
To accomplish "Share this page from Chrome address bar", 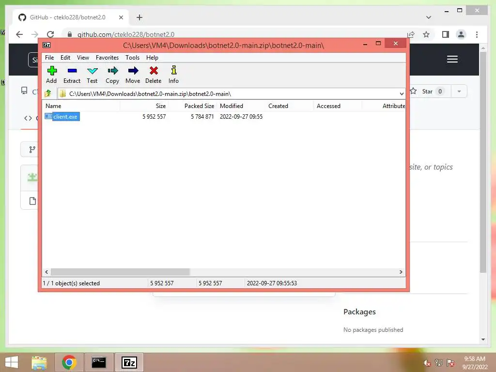I will click(x=411, y=34).
